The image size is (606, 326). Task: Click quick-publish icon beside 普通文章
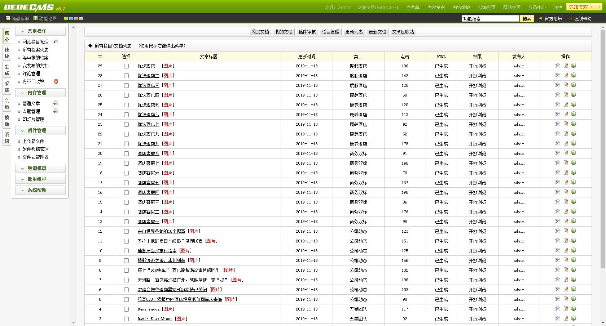point(55,103)
